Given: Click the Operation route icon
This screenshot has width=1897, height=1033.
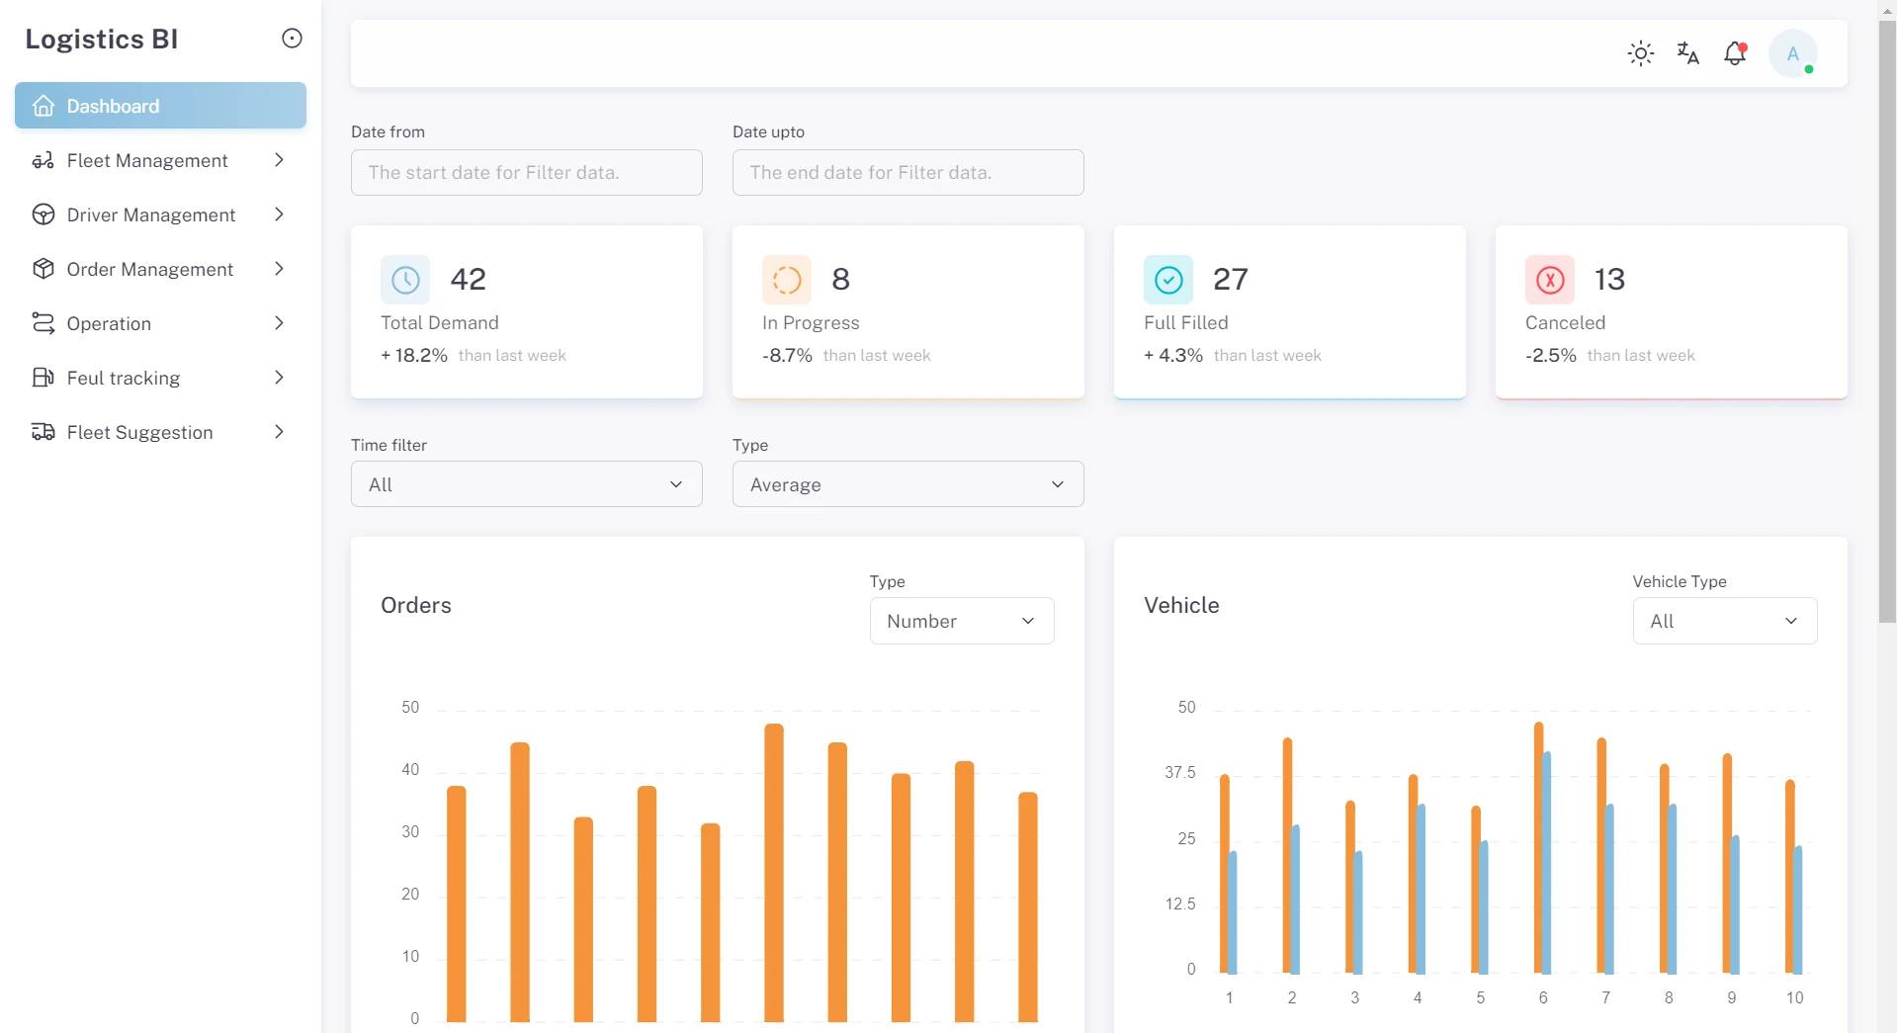Looking at the screenshot, I should pos(43,323).
